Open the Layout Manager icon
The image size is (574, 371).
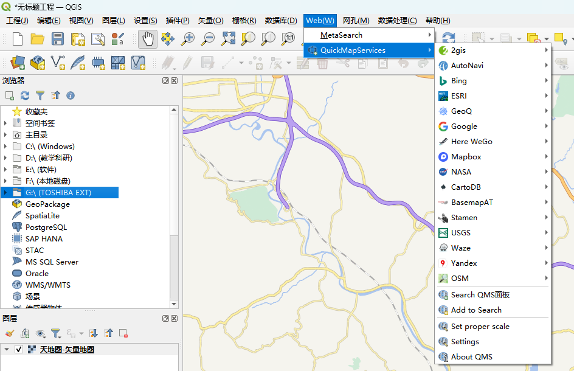click(98, 38)
